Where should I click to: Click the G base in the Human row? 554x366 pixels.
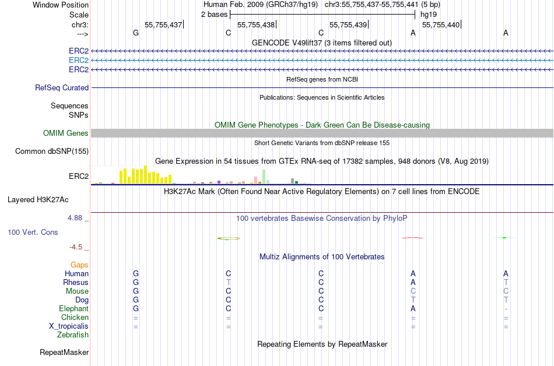coord(136,273)
